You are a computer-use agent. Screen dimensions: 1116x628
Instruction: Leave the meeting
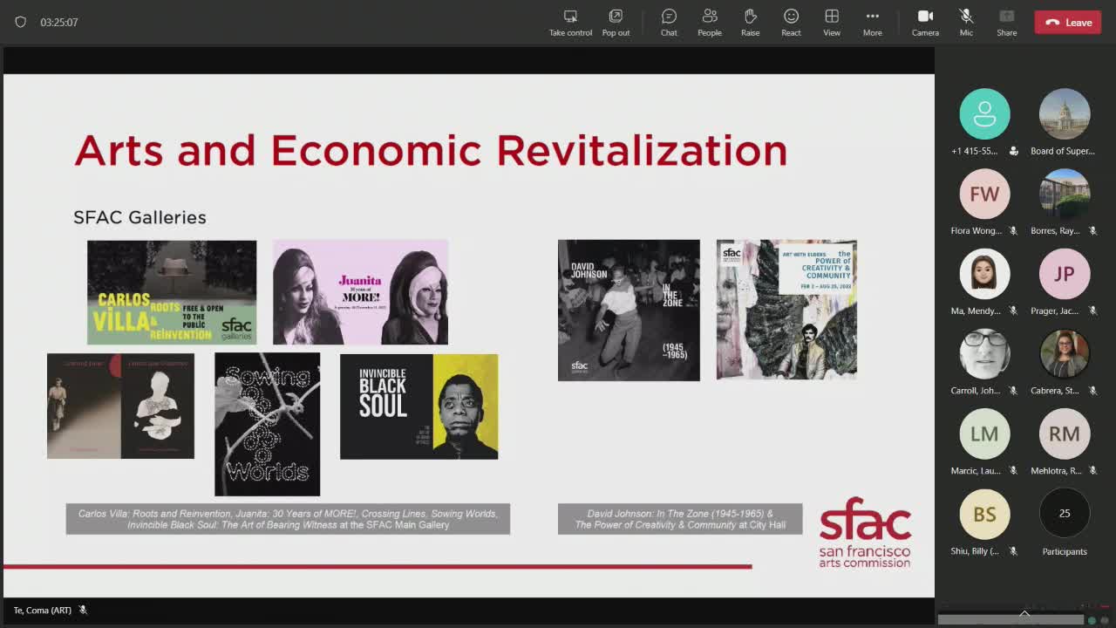point(1068,23)
